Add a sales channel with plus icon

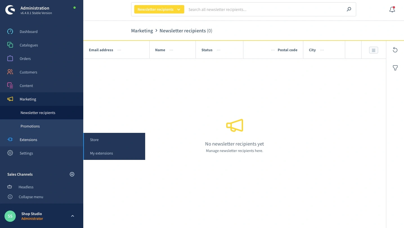tap(72, 174)
